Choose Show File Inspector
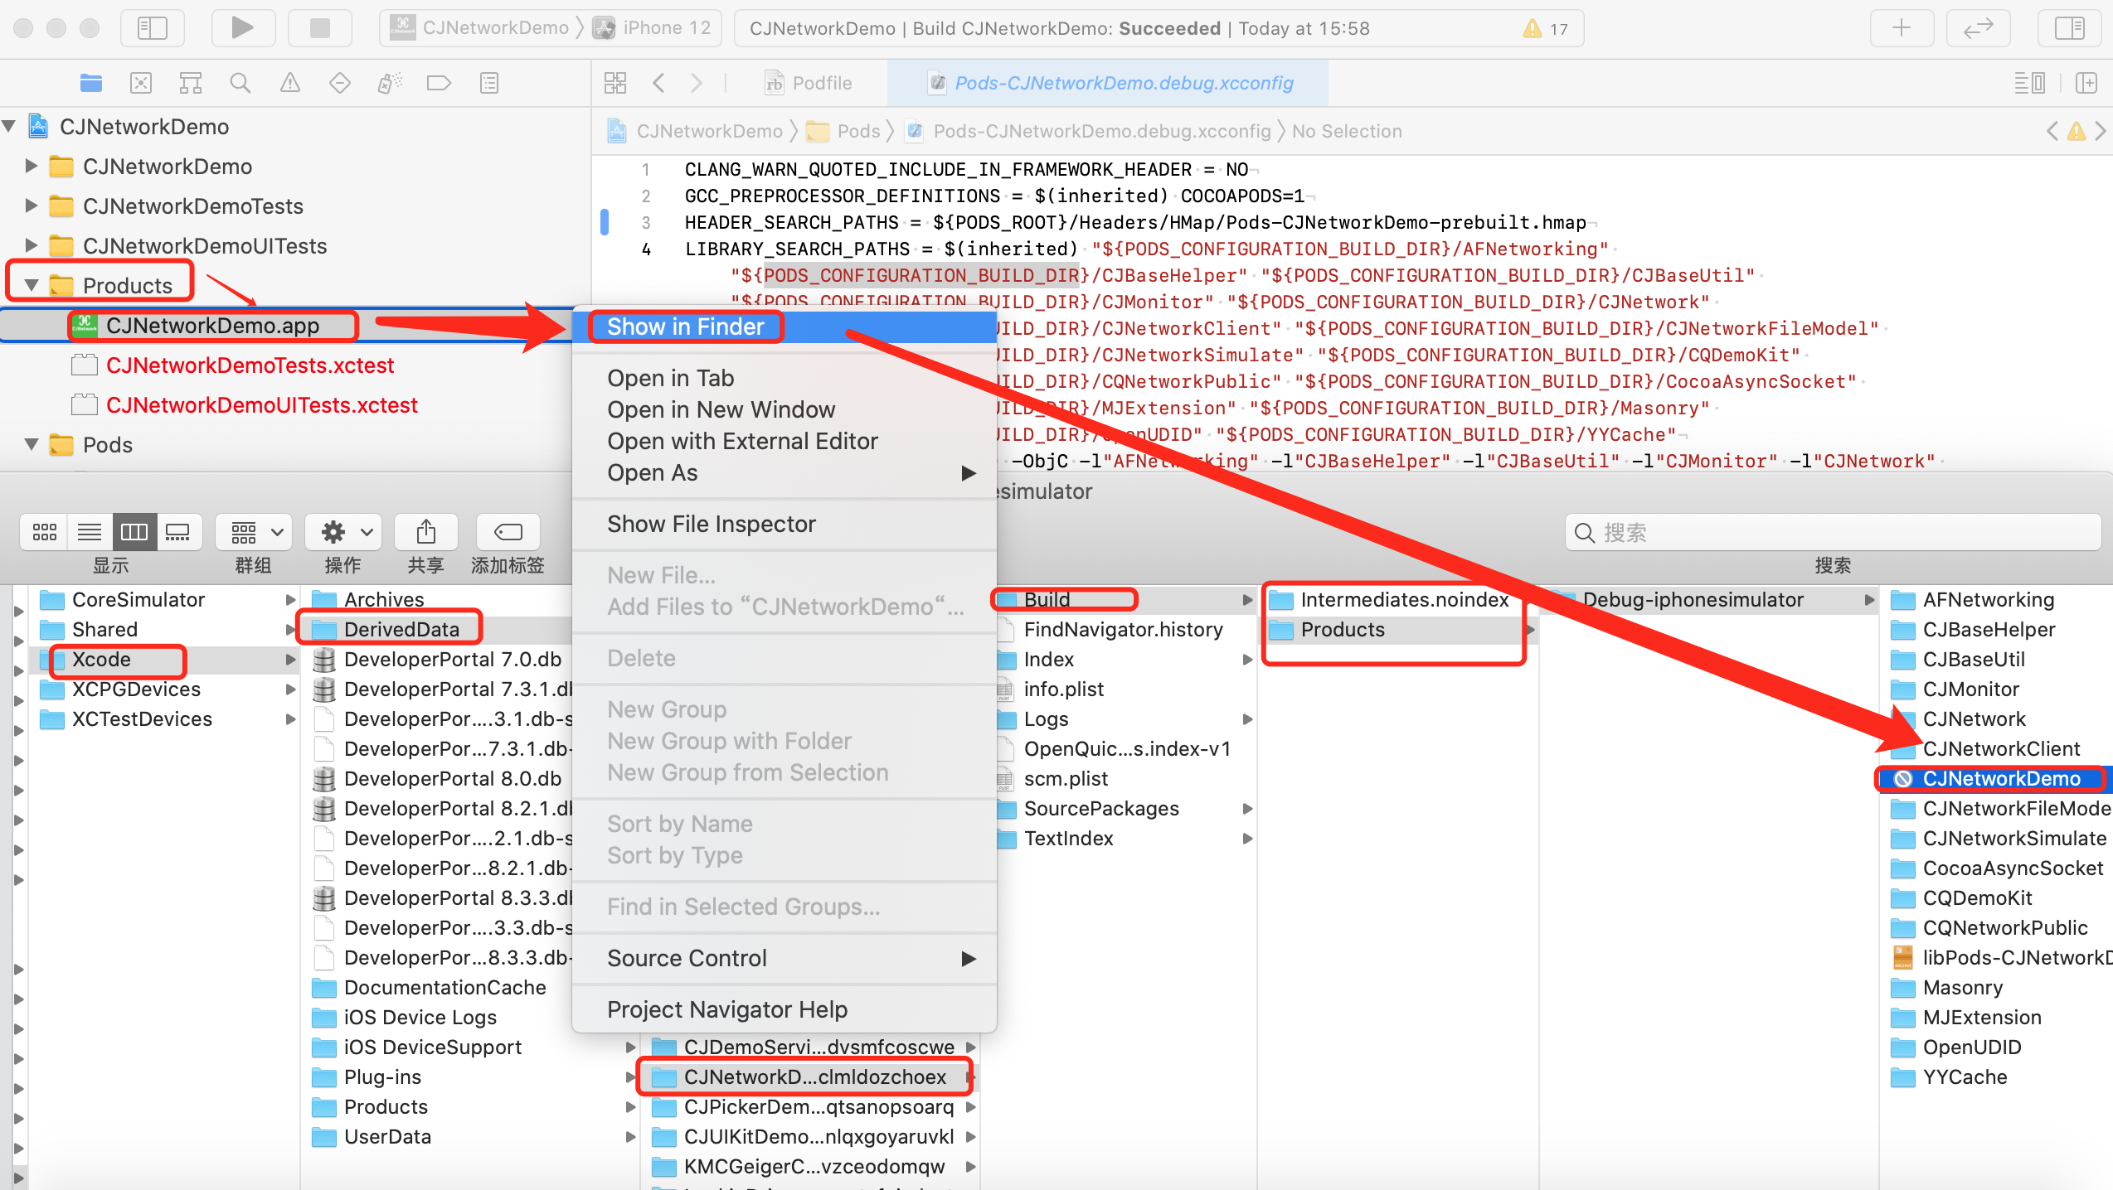2113x1190 pixels. click(x=784, y=524)
